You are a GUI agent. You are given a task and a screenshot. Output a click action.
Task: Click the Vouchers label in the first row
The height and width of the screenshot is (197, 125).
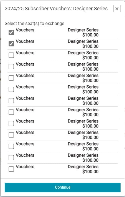click(25, 30)
